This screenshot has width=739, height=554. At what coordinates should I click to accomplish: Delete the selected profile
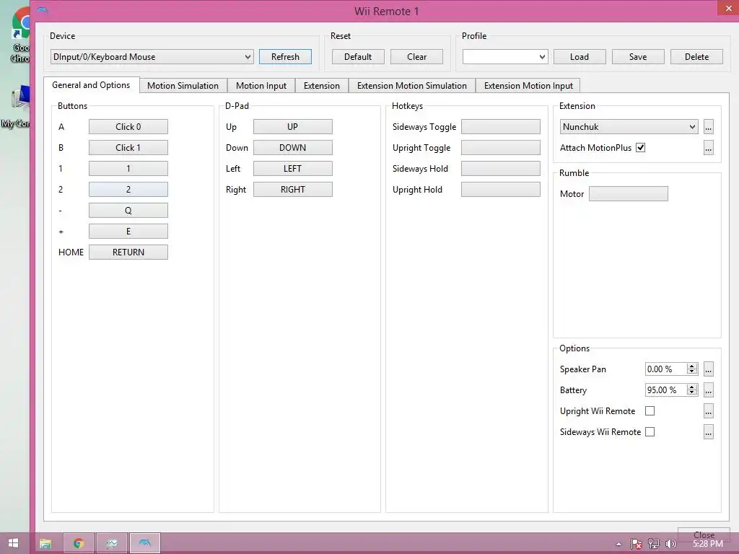(696, 56)
